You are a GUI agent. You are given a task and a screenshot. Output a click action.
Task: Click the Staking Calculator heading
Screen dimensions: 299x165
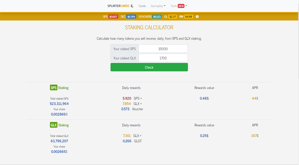[x=149, y=28]
